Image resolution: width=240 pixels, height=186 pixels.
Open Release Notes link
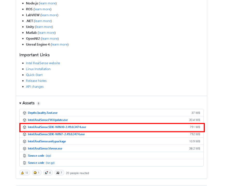tap(36, 81)
